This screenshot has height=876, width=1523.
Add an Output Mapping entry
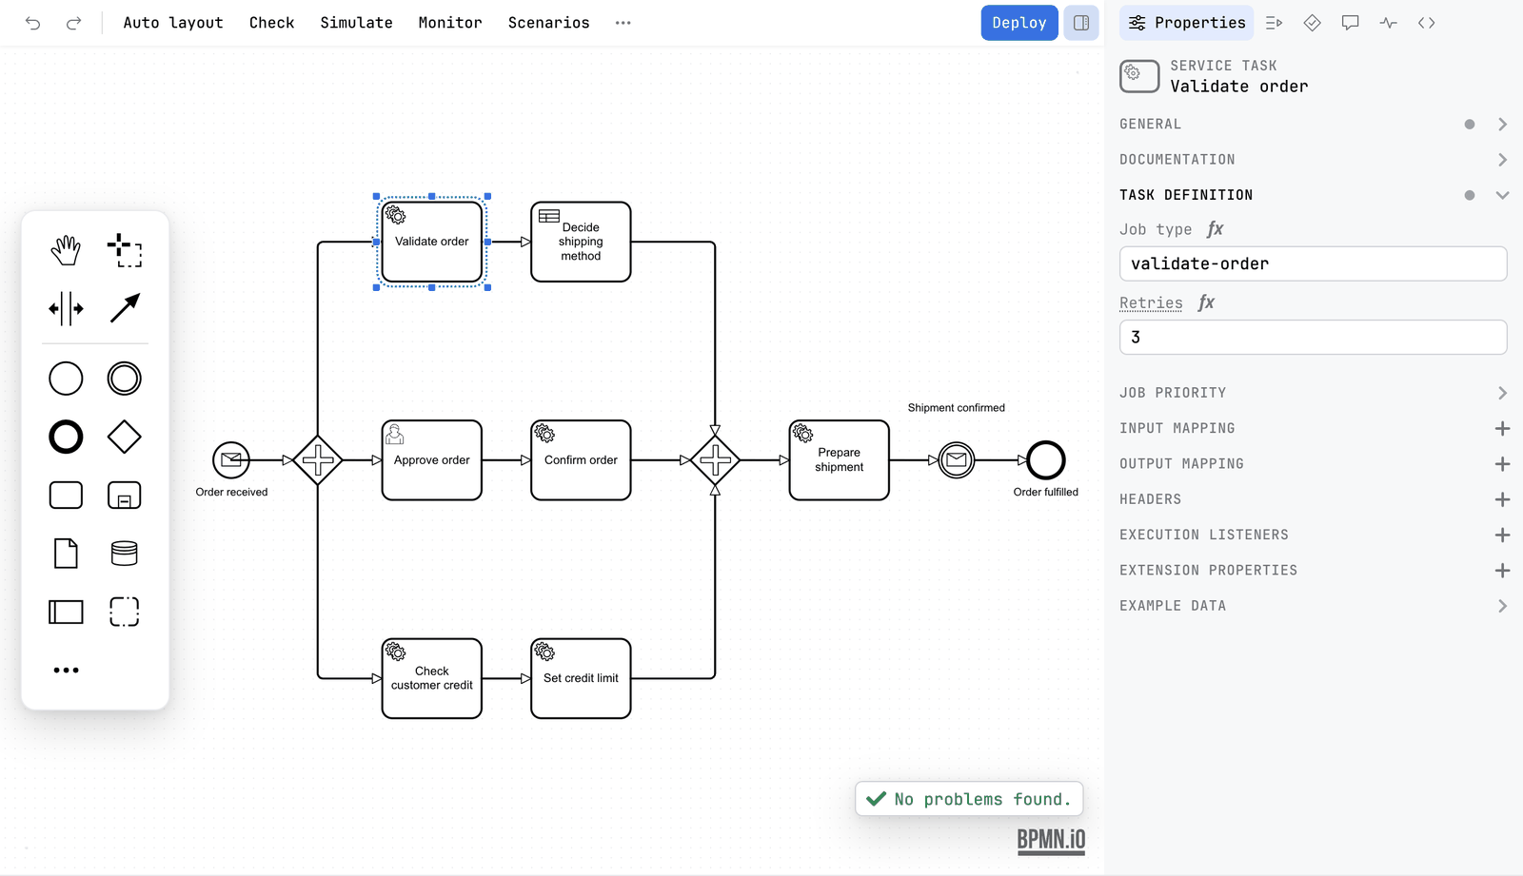[1502, 464]
